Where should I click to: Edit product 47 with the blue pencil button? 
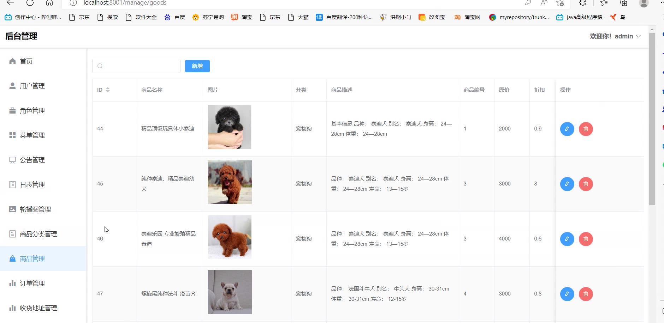[567, 294]
